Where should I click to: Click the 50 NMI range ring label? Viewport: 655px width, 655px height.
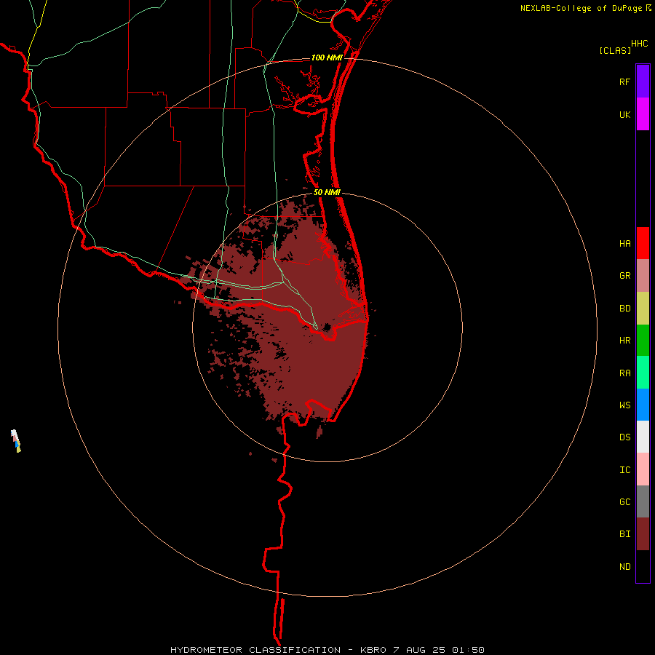click(x=327, y=192)
